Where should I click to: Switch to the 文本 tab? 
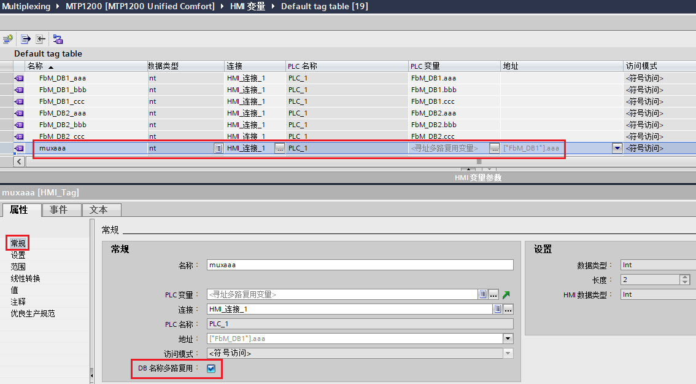click(101, 209)
